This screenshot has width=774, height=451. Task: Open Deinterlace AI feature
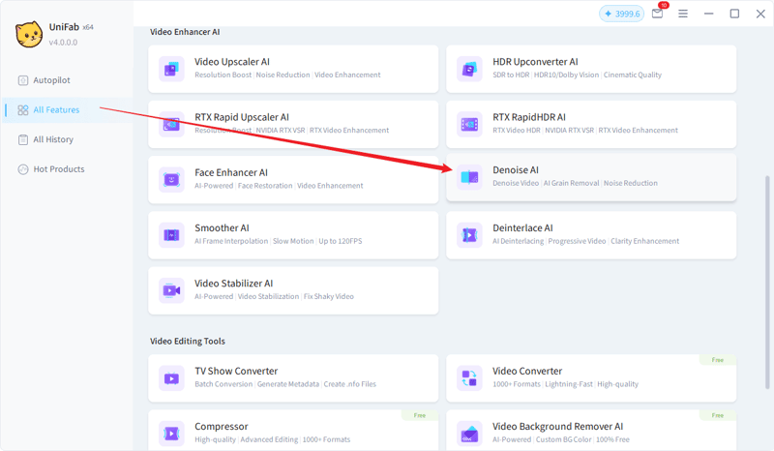(591, 234)
